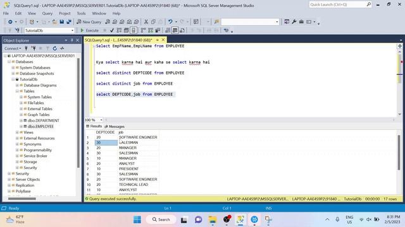
Task: Open the Find combo box dropdown
Action: pyautogui.click(x=277, y=22)
